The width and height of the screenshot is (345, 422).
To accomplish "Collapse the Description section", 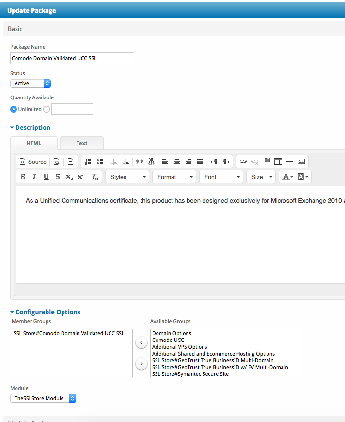I will click(30, 127).
